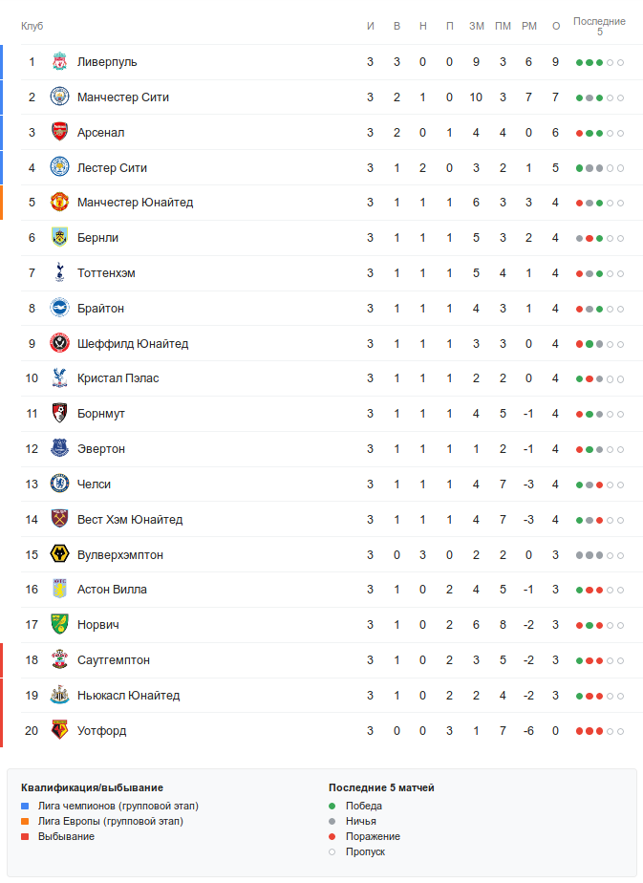Image resolution: width=643 pixels, height=883 pixels.
Task: Click the Tottenham club crest
Action: pyautogui.click(x=59, y=273)
